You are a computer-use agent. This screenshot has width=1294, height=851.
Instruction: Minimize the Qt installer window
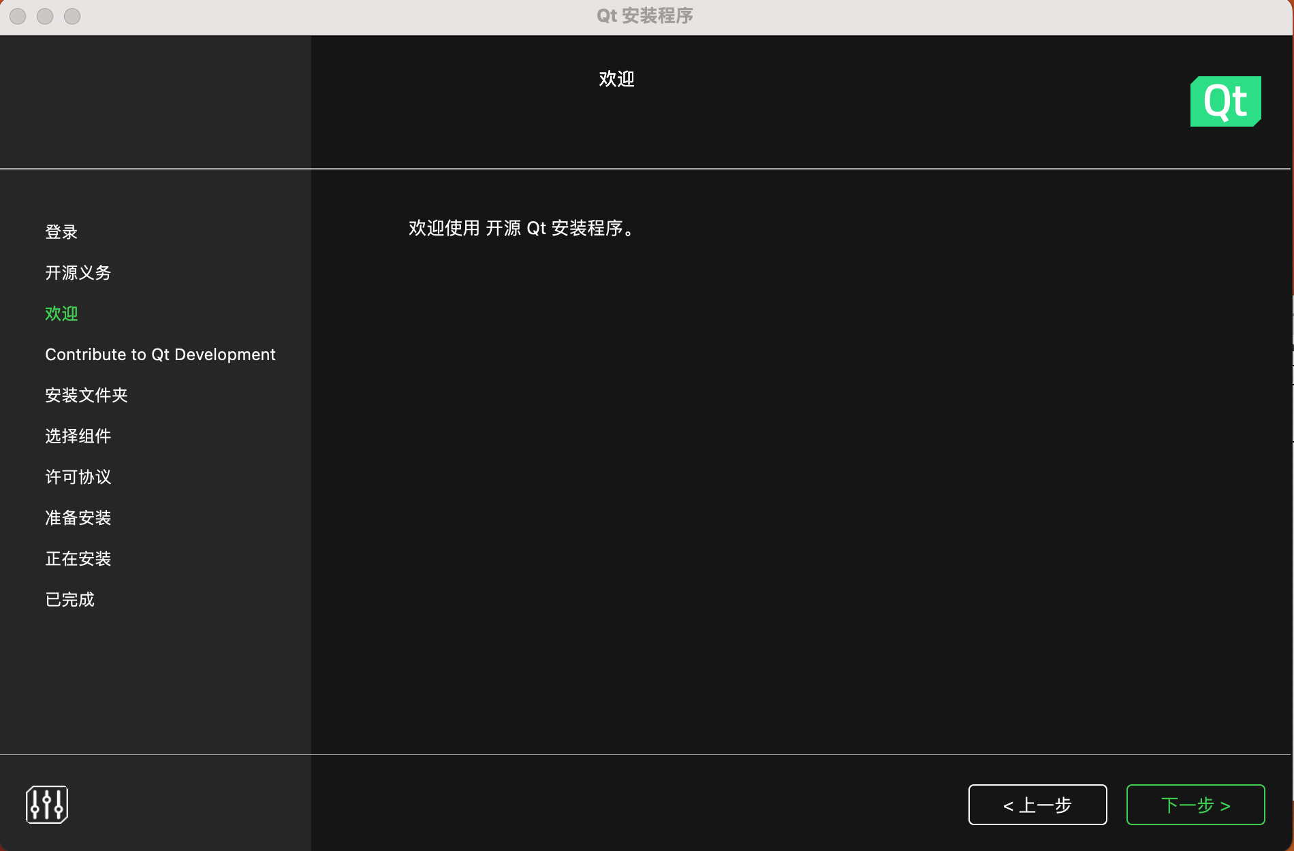point(45,16)
